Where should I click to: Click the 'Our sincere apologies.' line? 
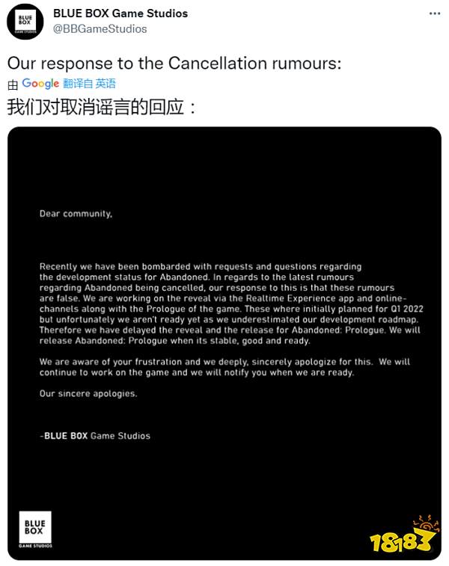pos(88,393)
